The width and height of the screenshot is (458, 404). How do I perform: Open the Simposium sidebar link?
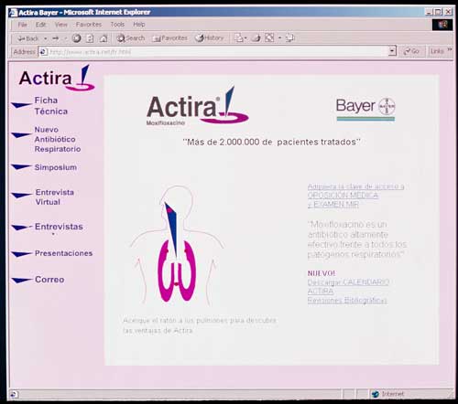click(56, 167)
